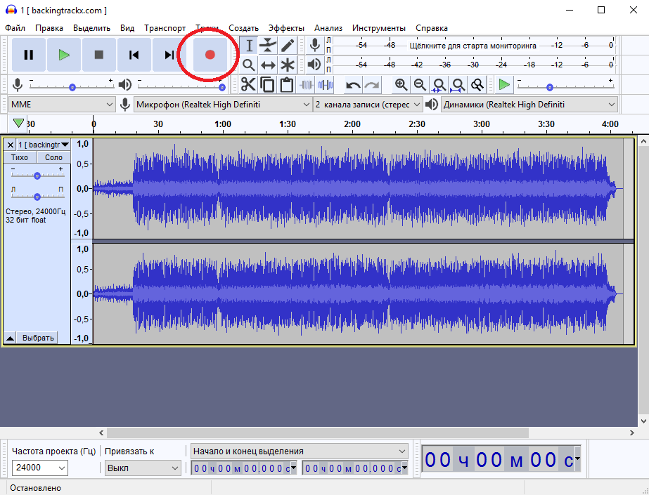
Task: Adjust the recording volume slider
Action: point(72,87)
